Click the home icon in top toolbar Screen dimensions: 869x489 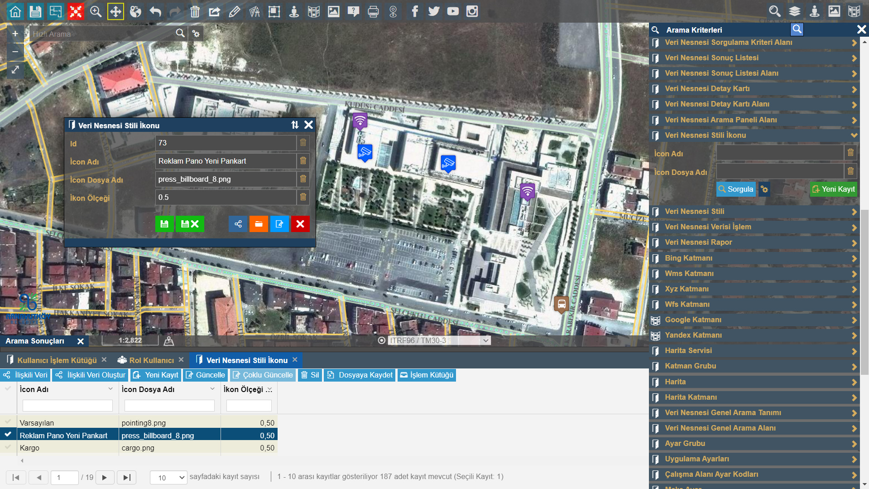click(x=15, y=11)
